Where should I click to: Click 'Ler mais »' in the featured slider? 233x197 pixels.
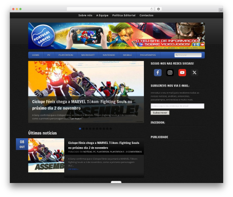76,119
